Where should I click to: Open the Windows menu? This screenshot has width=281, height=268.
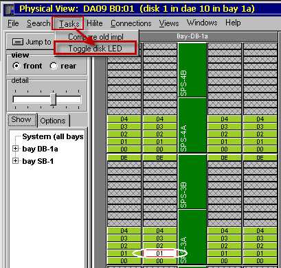point(202,23)
